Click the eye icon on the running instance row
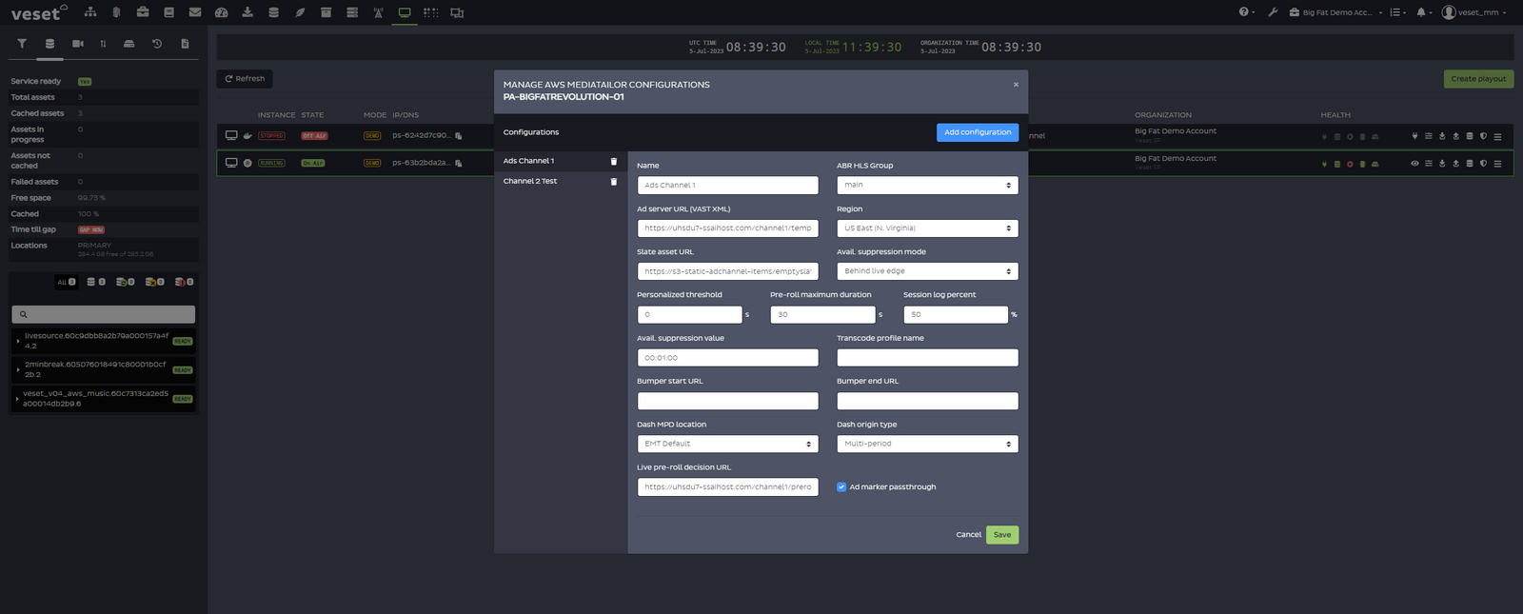The height and width of the screenshot is (614, 1523). 1414,164
